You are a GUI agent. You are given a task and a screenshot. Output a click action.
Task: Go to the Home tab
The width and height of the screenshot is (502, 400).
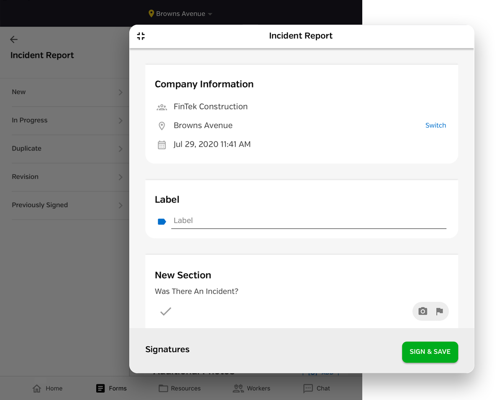[x=48, y=388]
